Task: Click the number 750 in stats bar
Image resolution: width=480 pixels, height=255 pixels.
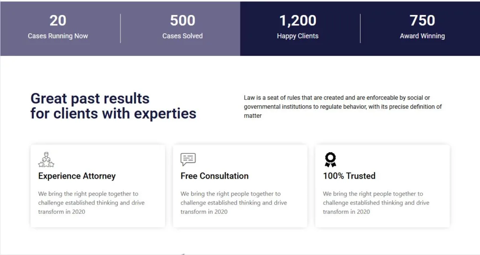Action: 422,21
